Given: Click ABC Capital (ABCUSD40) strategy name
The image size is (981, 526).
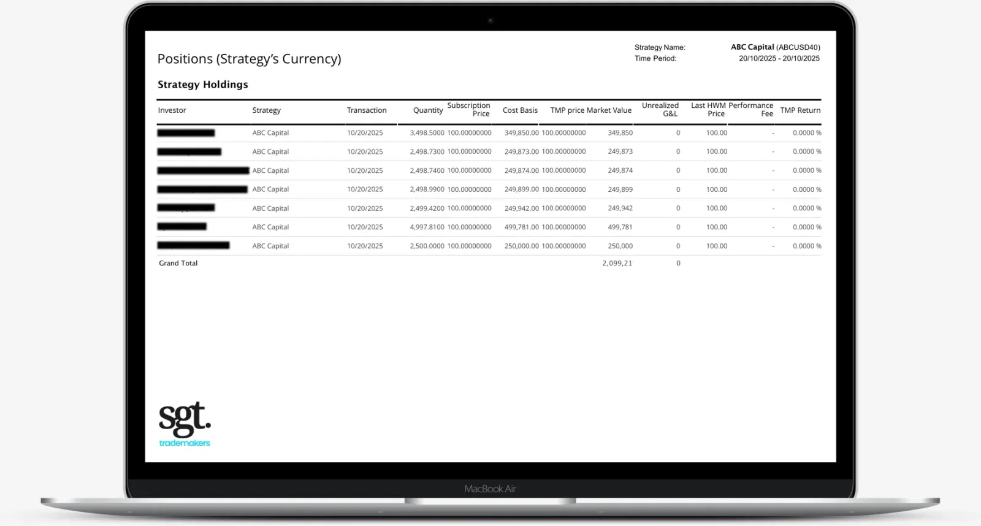Looking at the screenshot, I should pos(775,47).
